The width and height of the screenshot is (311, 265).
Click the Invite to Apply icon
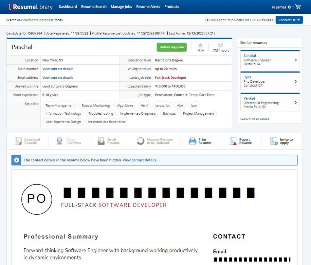pyautogui.click(x=274, y=141)
